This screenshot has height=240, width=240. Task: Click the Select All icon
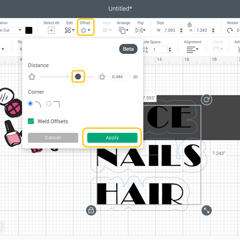coord(51,30)
